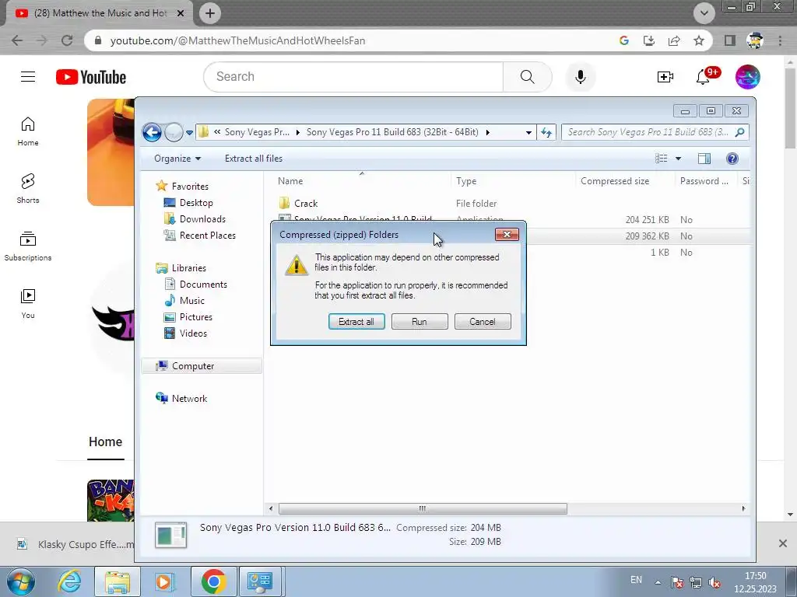The height and width of the screenshot is (597, 797).
Task: Expand the breadcrumb arrow after Build 683
Action: tap(487, 132)
